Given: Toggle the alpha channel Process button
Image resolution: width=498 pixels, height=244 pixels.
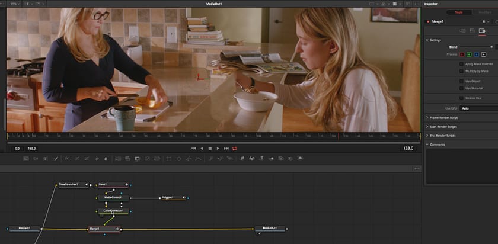Looking at the screenshot, I should tap(484, 54).
